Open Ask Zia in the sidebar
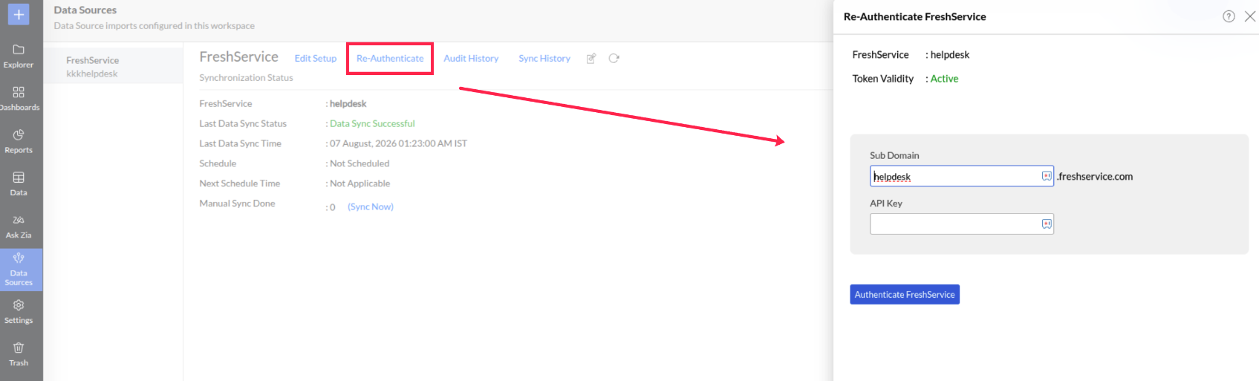The height and width of the screenshot is (381, 1259). point(19,227)
